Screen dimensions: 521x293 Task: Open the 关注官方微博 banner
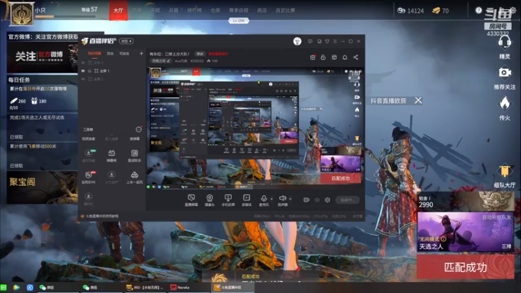pos(42,57)
